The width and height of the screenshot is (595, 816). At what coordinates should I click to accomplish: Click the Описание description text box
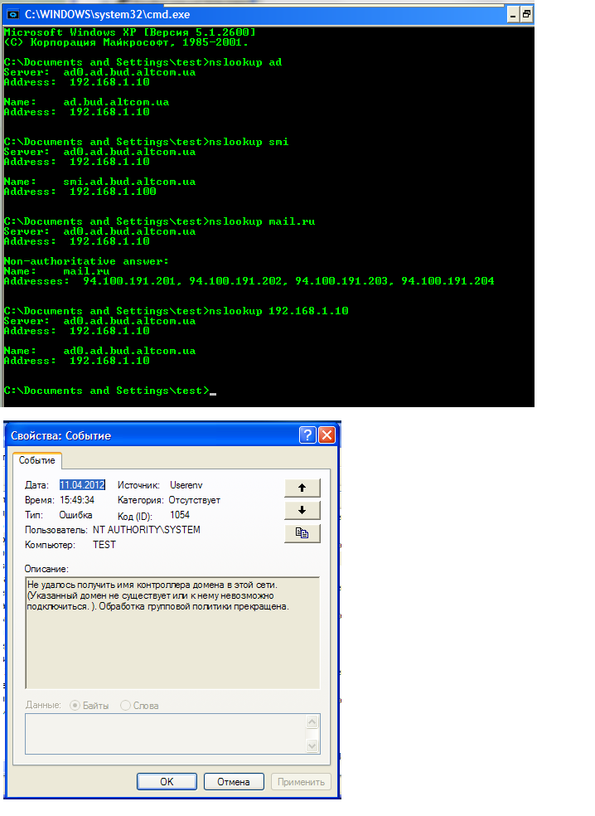click(x=172, y=633)
